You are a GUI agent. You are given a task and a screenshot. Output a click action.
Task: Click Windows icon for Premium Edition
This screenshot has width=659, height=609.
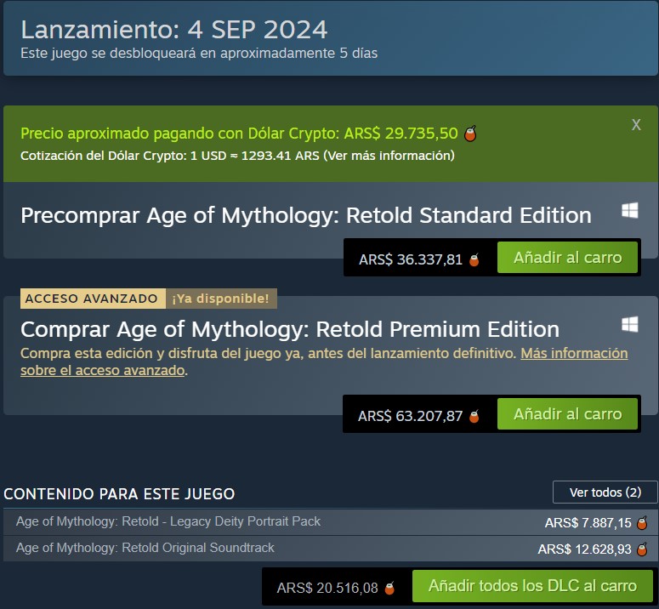[630, 325]
